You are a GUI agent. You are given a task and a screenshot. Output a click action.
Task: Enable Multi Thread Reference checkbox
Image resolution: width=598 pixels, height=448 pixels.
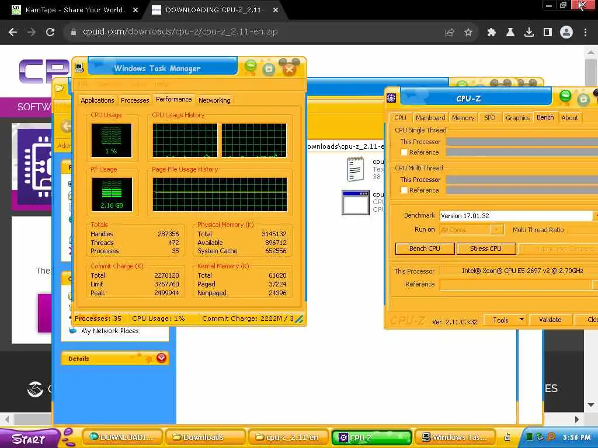click(404, 190)
